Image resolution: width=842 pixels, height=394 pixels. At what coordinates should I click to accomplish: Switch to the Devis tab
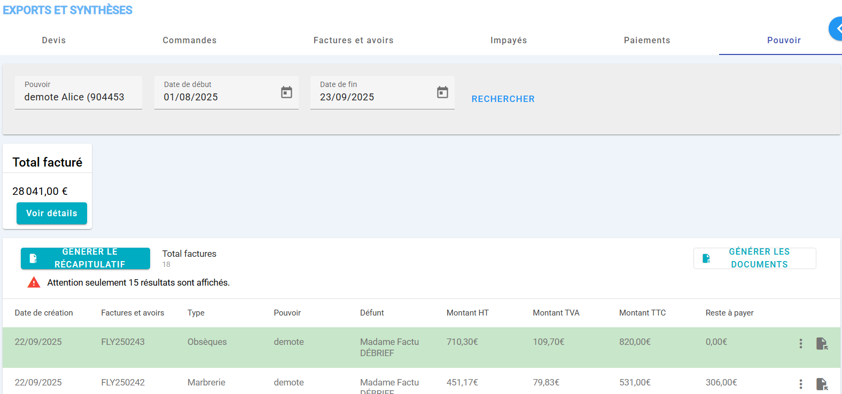pyautogui.click(x=54, y=41)
